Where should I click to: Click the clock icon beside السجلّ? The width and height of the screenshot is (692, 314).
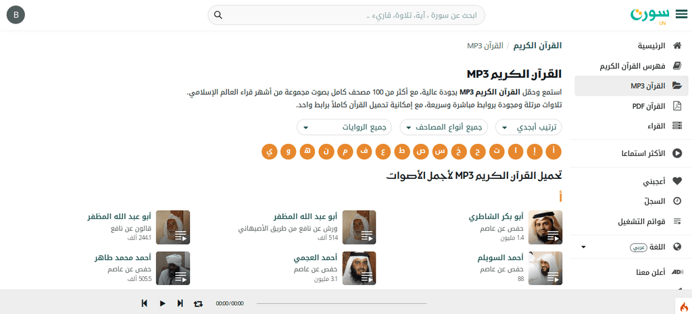coord(676,201)
